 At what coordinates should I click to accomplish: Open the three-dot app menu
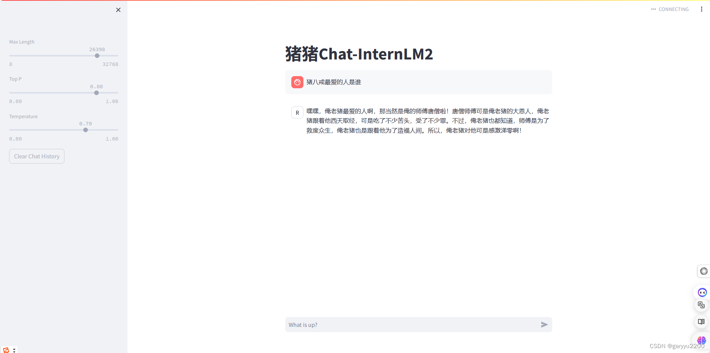(x=701, y=9)
